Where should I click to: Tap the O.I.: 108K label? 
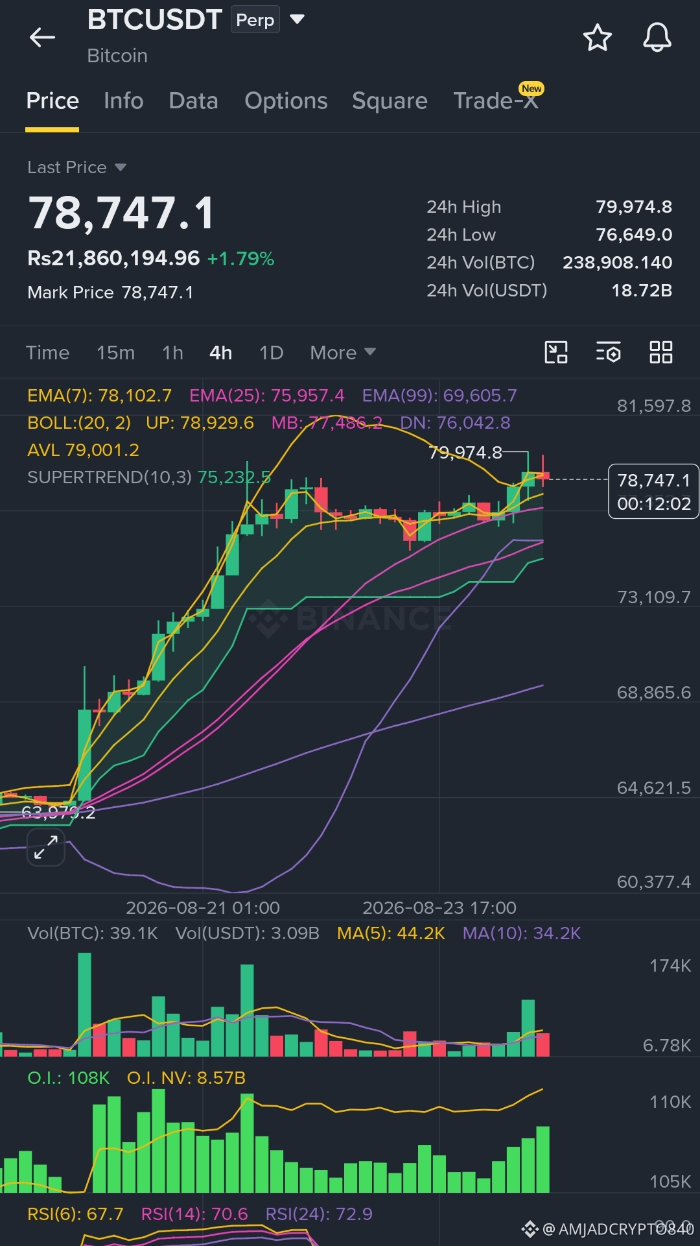click(68, 1077)
